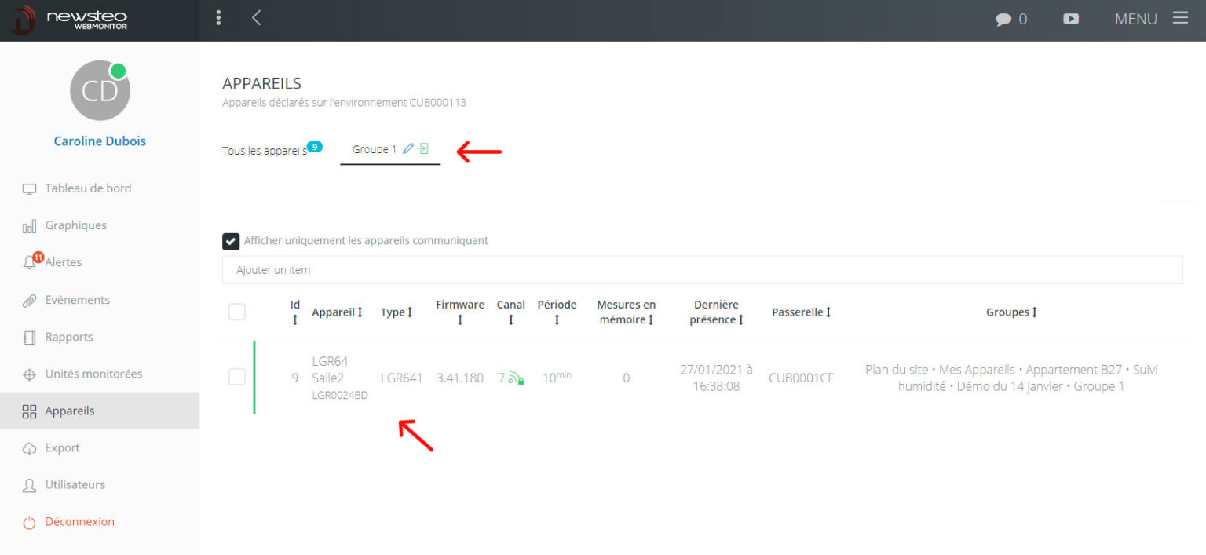Click the Utilisateurs person icon
This screenshot has width=1206, height=555.
click(x=30, y=485)
